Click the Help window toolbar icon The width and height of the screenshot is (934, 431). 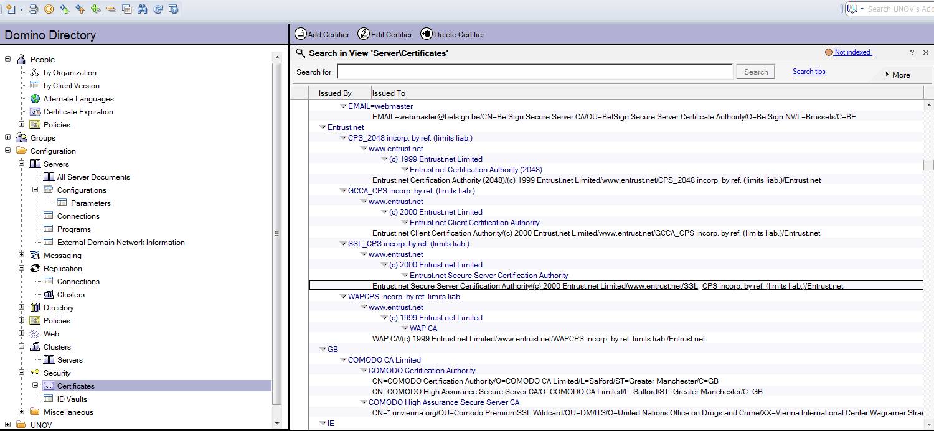point(174,9)
